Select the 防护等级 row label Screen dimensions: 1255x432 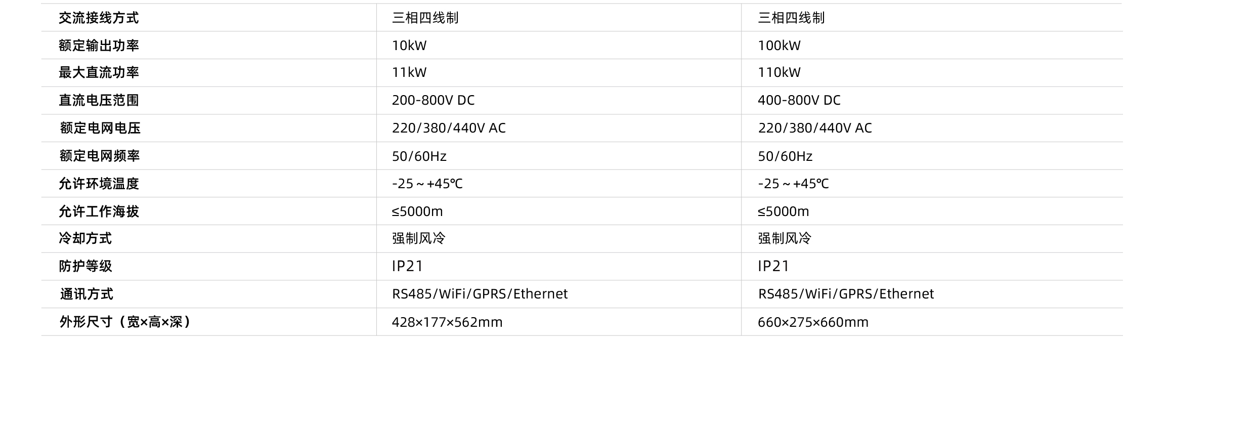pos(85,266)
